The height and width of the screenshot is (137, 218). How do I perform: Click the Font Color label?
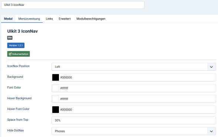tap(14, 87)
